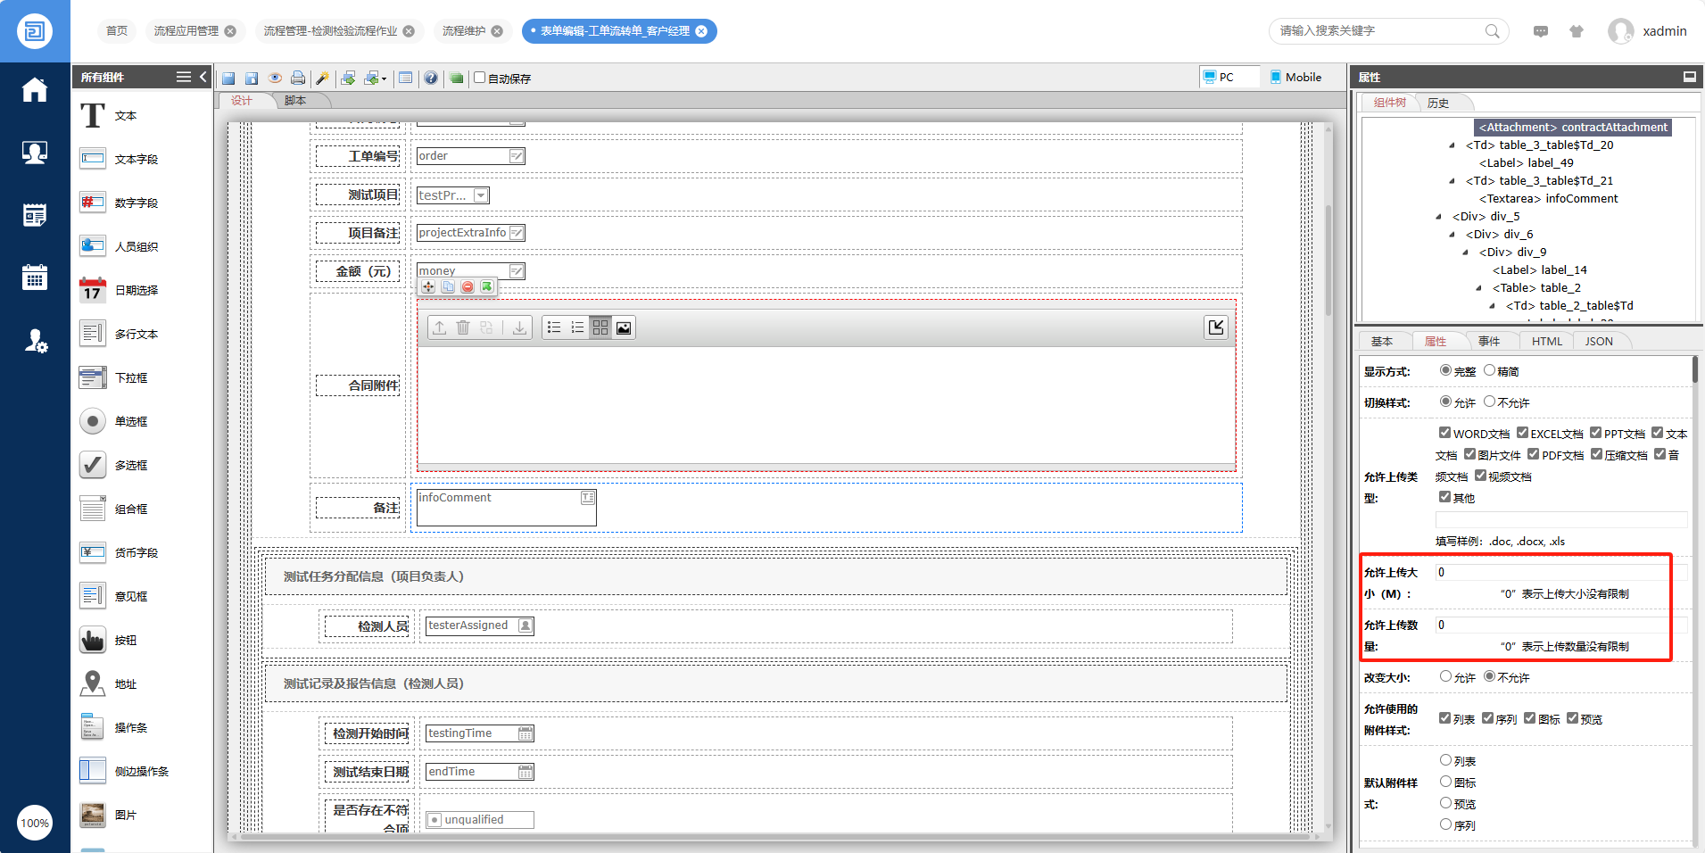This screenshot has width=1705, height=853.
Task: Click the upload icon in the attachment toolbar
Action: pyautogui.click(x=440, y=327)
